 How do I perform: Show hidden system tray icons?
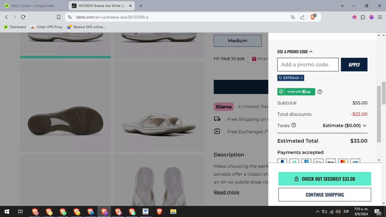pos(318,212)
